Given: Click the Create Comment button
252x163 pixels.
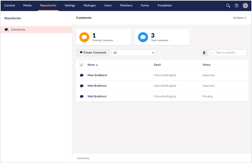Looking at the screenshot, I should [93, 53].
